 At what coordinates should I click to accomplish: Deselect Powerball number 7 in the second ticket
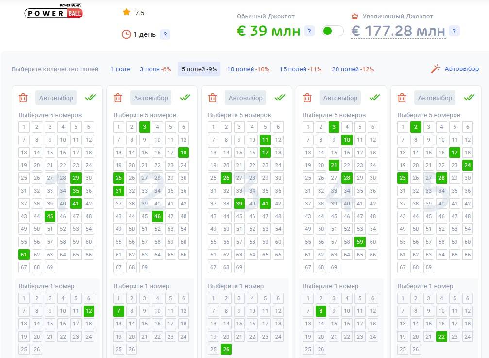tap(118, 311)
